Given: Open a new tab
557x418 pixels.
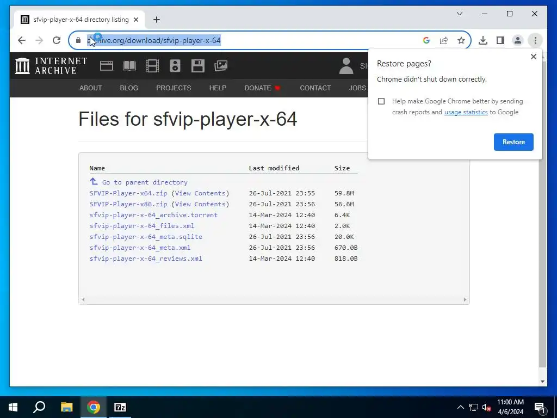Looking at the screenshot, I should (157, 20).
